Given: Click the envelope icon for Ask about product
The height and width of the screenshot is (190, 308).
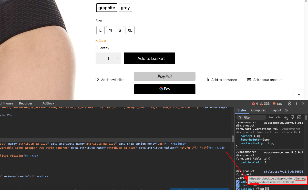Looking at the screenshot, I should (x=249, y=80).
